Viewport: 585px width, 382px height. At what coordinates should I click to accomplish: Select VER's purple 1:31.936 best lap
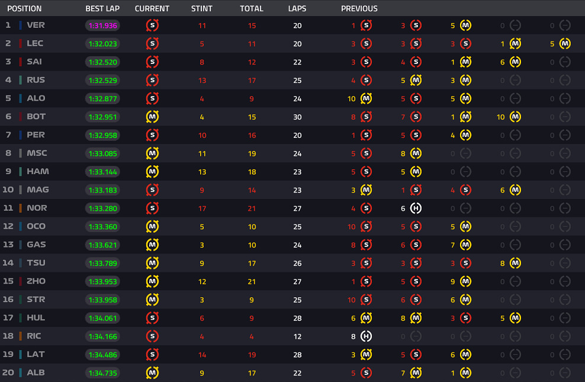point(102,25)
